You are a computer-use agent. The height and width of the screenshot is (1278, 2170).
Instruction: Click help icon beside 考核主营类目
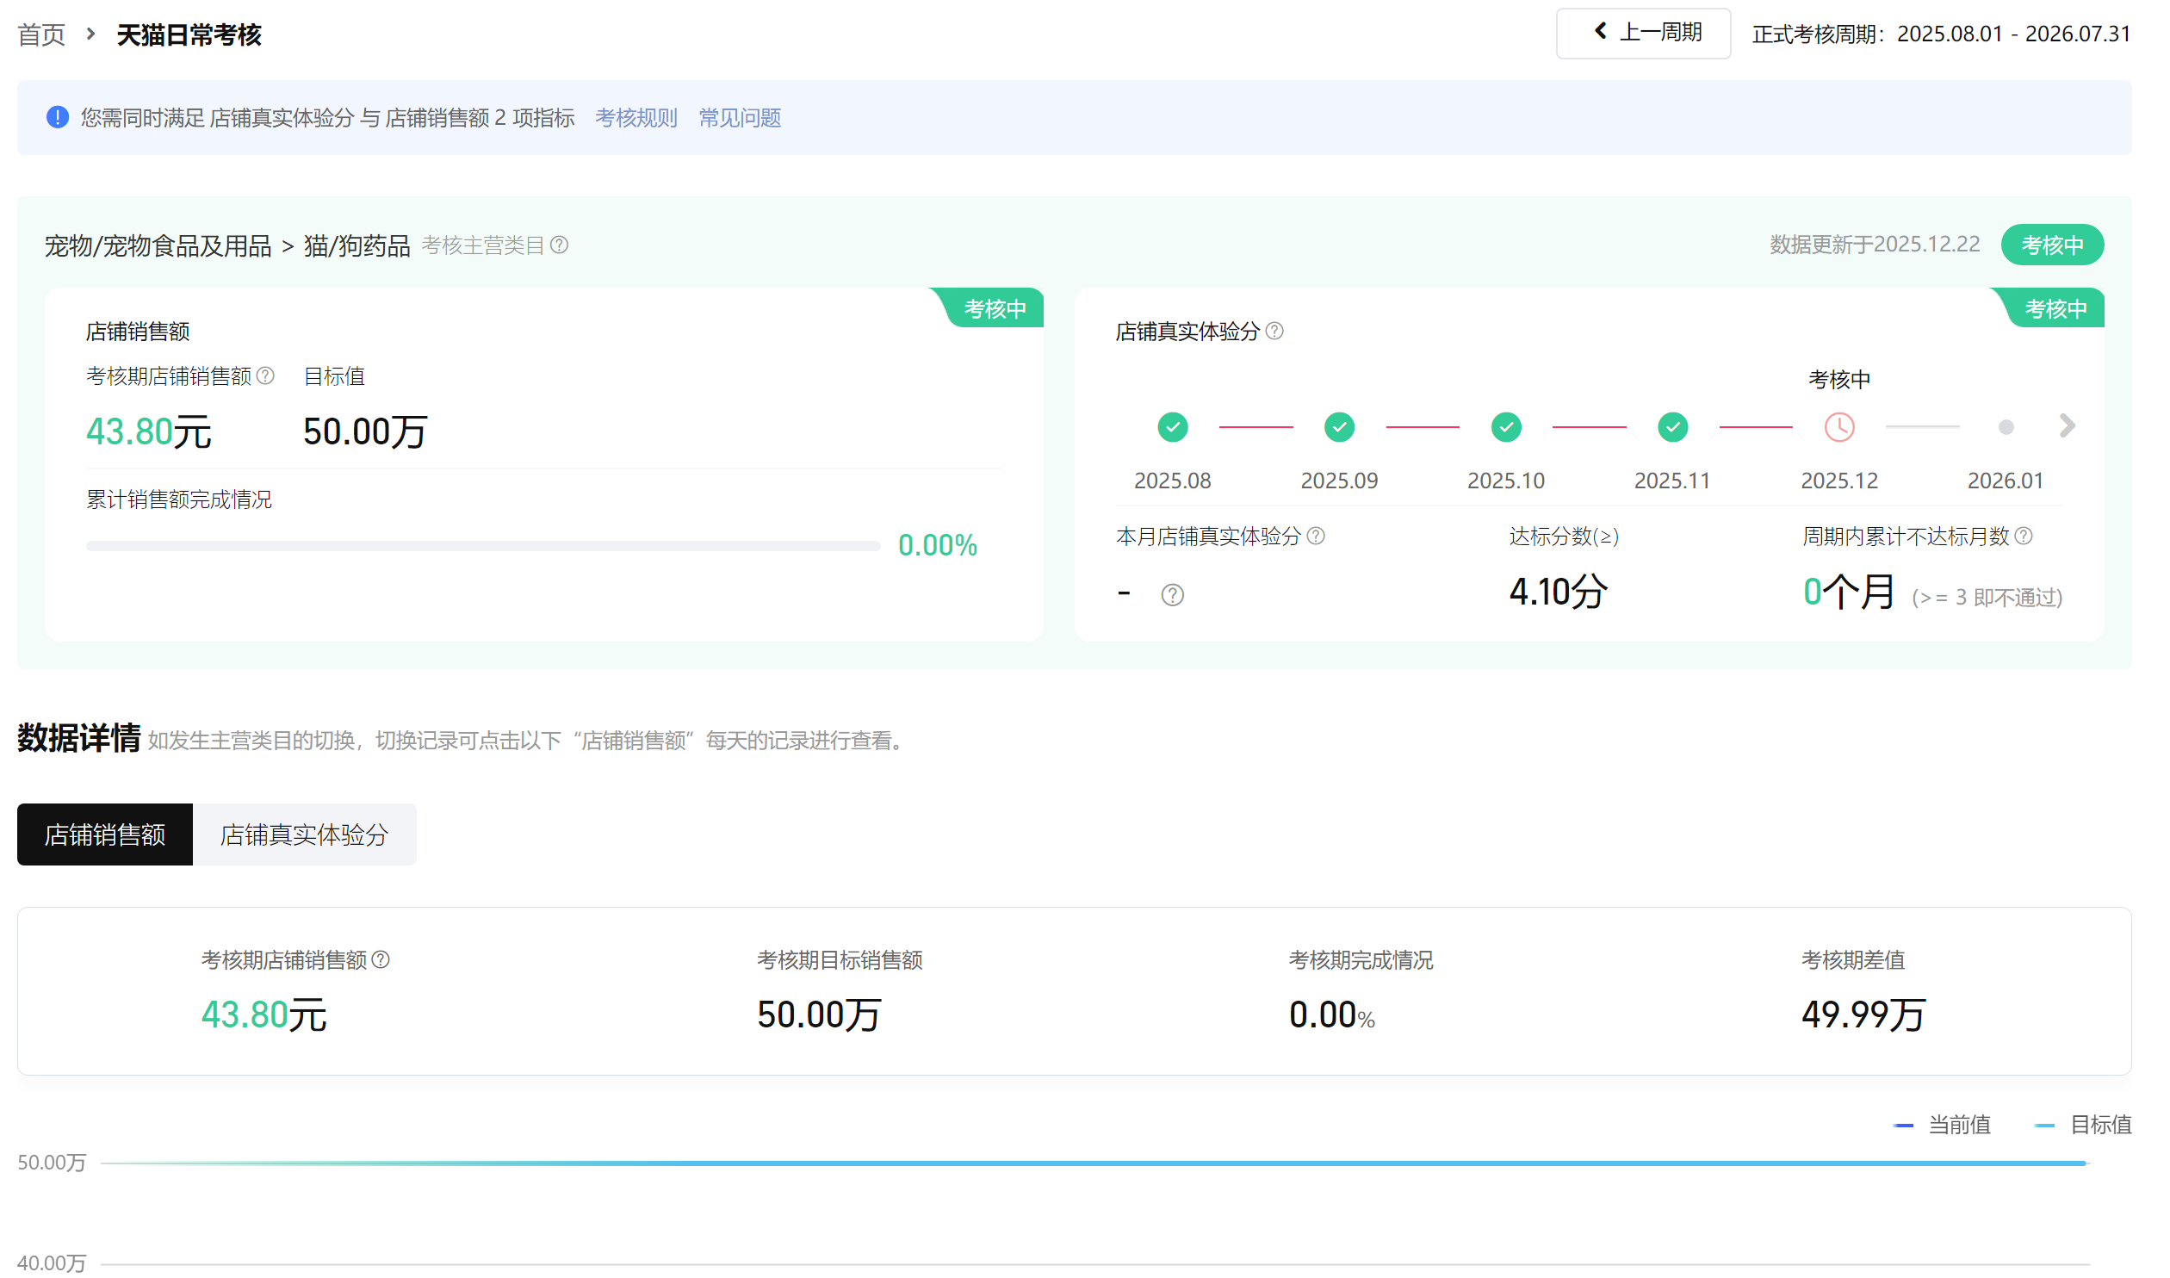click(x=559, y=245)
